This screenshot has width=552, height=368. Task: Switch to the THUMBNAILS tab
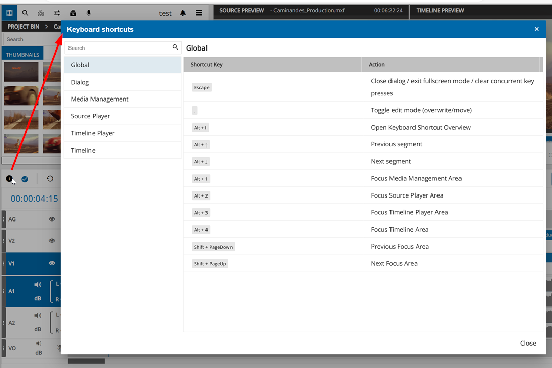[x=22, y=55]
